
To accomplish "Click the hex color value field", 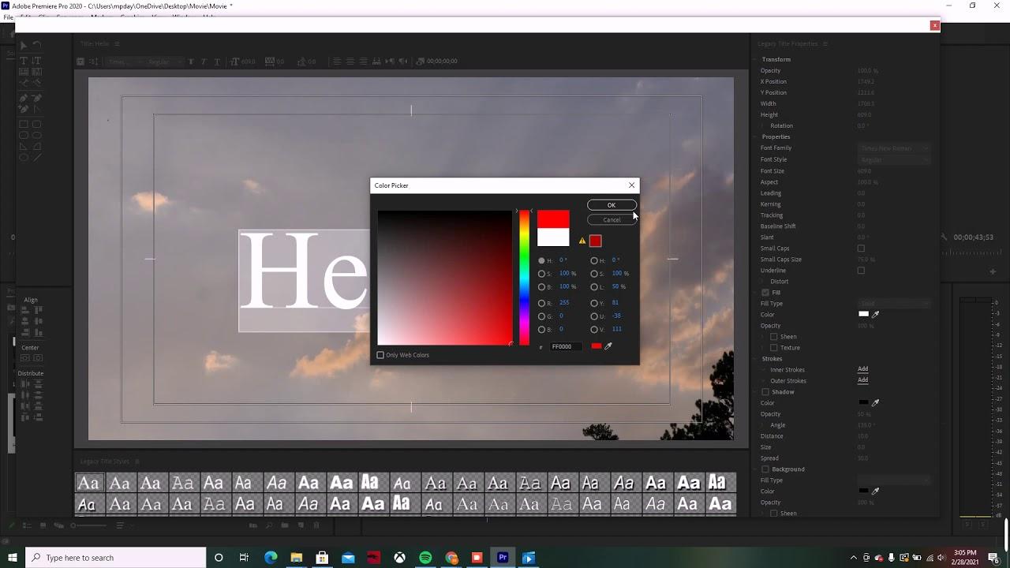I will pyautogui.click(x=566, y=346).
